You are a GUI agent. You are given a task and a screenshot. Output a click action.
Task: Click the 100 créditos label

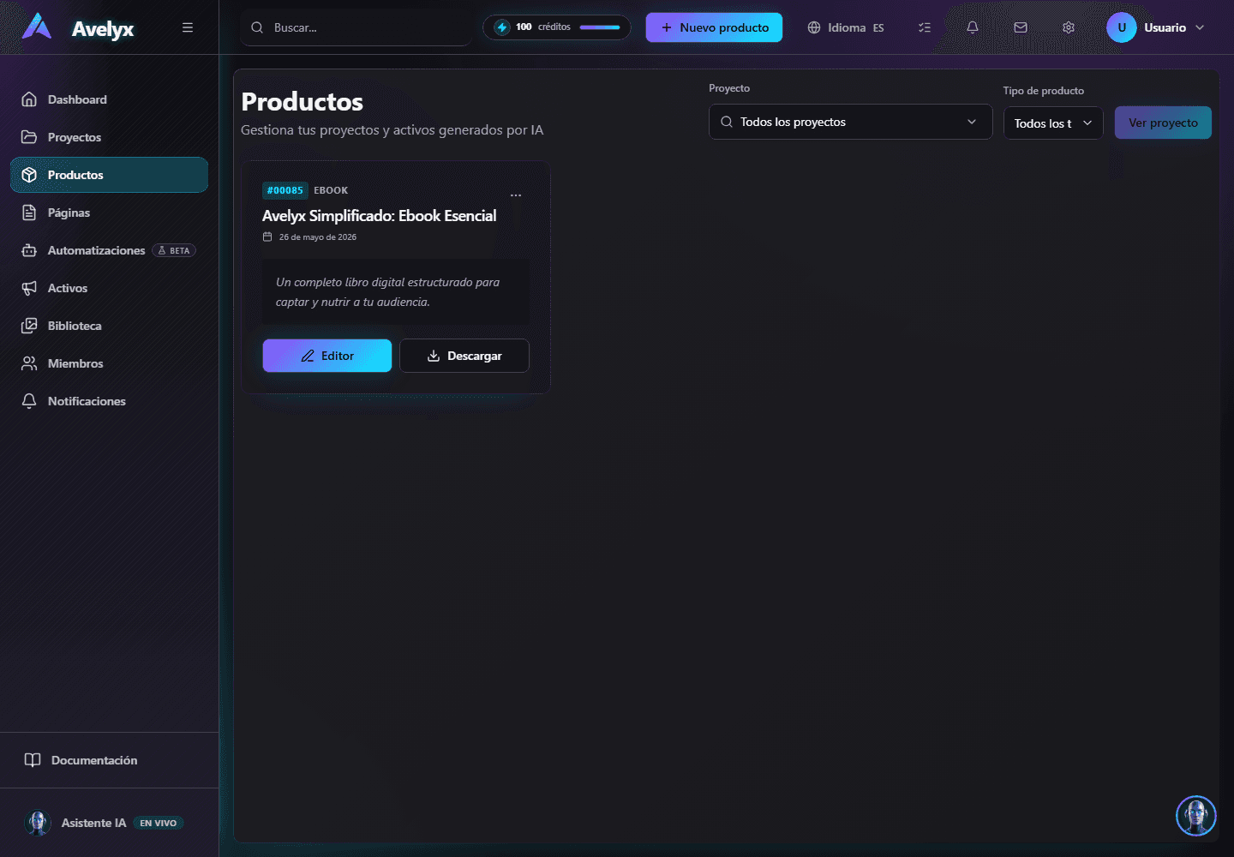point(543,27)
